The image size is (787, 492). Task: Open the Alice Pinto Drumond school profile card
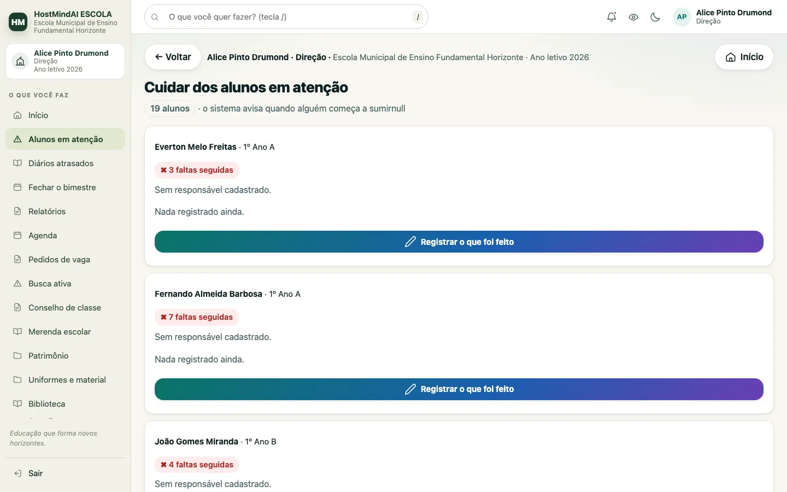tap(65, 61)
